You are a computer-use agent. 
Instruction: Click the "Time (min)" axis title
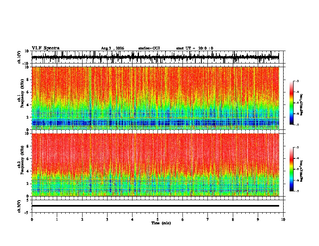click(161, 223)
